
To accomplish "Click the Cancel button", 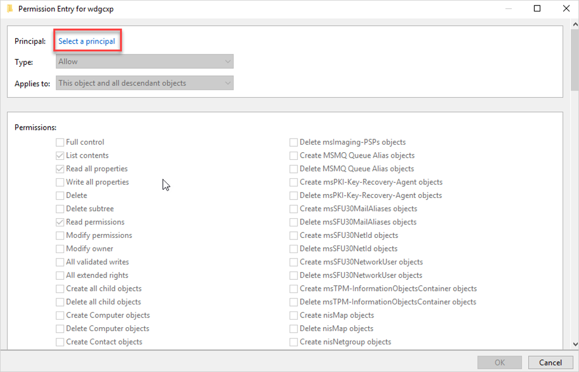I will 551,362.
